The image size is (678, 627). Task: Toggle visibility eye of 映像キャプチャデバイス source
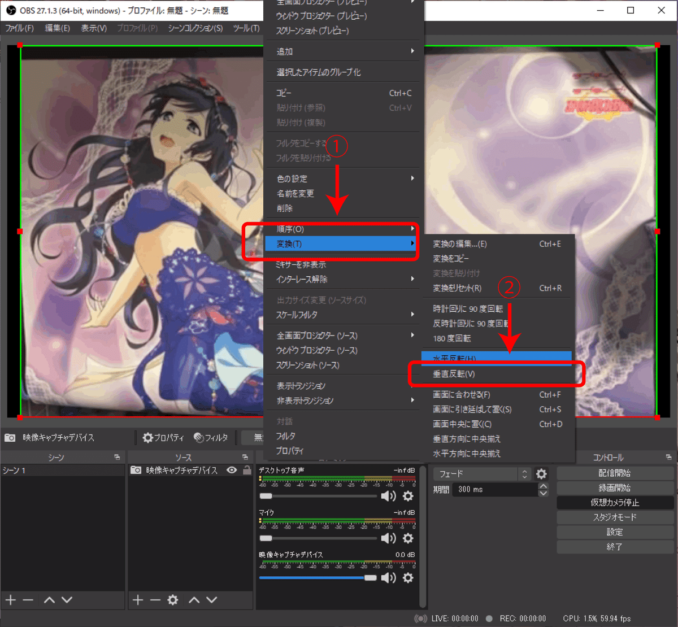pyautogui.click(x=232, y=470)
